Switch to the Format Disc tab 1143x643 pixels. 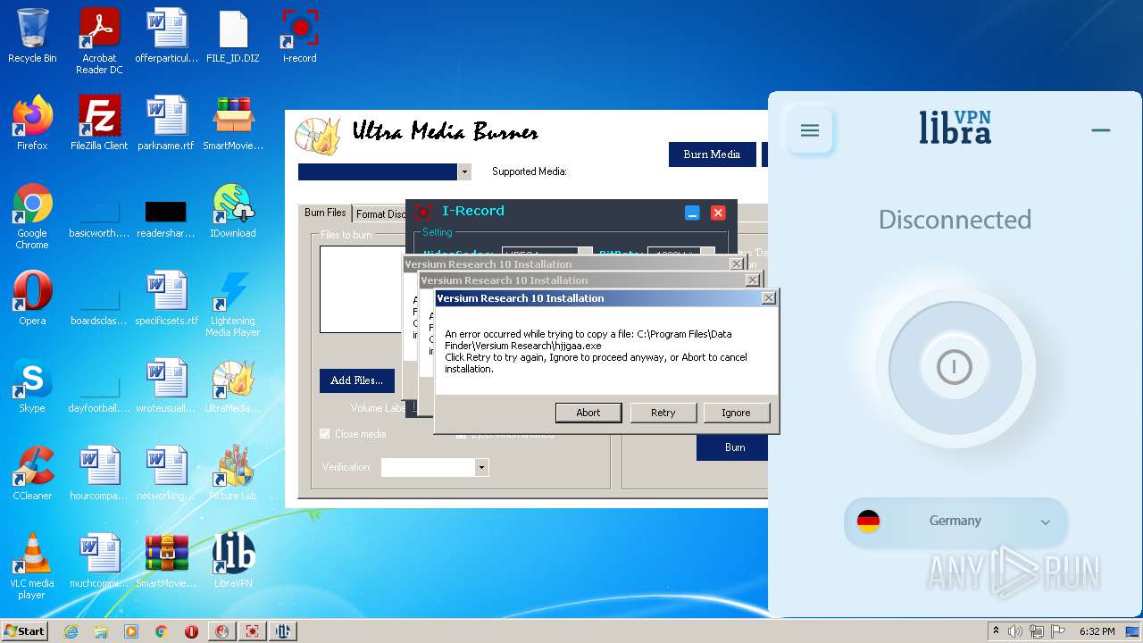[x=380, y=214]
